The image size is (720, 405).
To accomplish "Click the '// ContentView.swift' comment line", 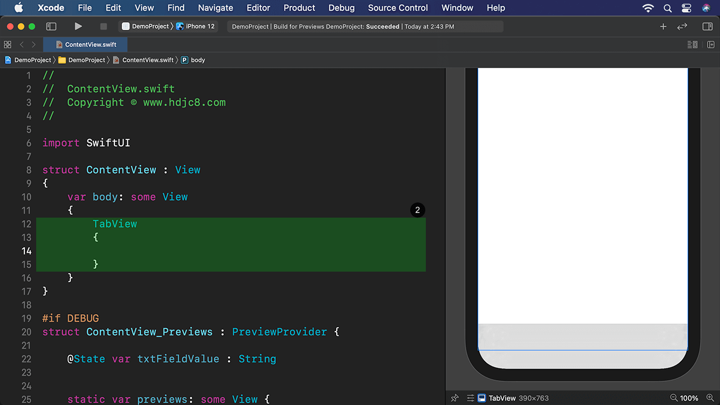I will tap(108, 89).
